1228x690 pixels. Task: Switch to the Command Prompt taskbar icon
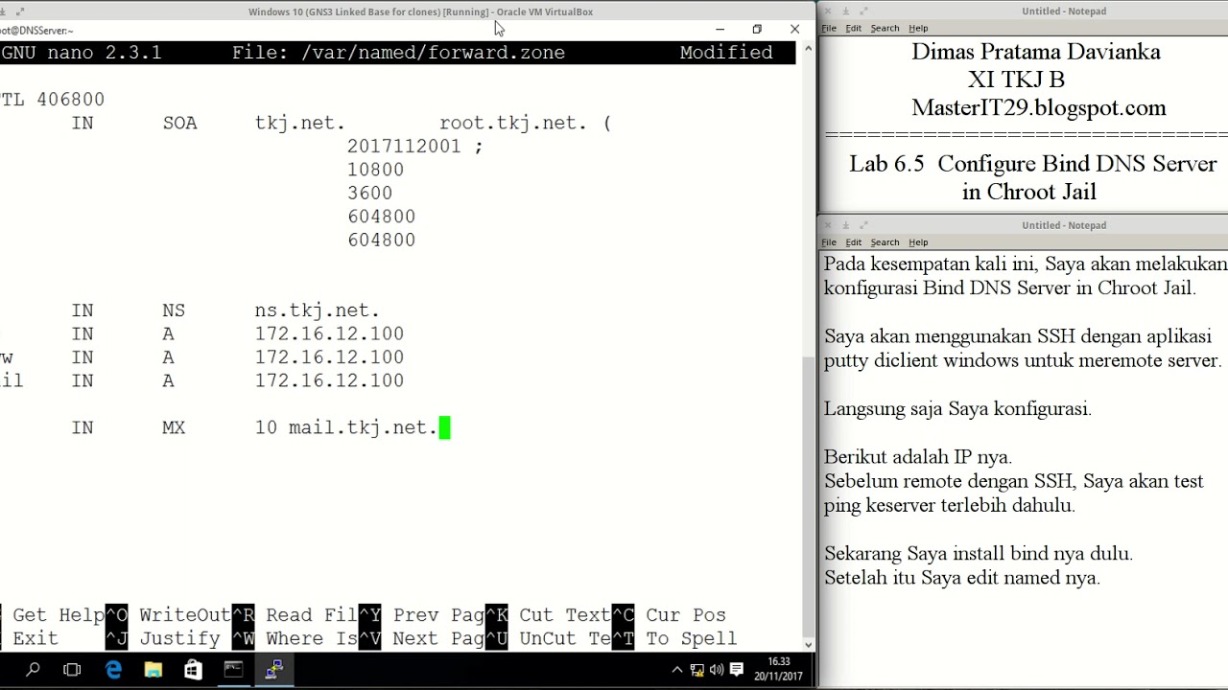[233, 670]
